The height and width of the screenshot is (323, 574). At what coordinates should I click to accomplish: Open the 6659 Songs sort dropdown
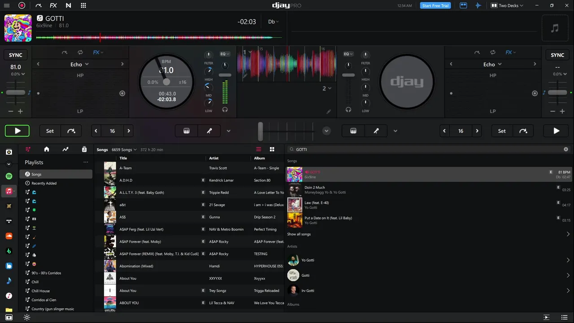[x=124, y=149]
